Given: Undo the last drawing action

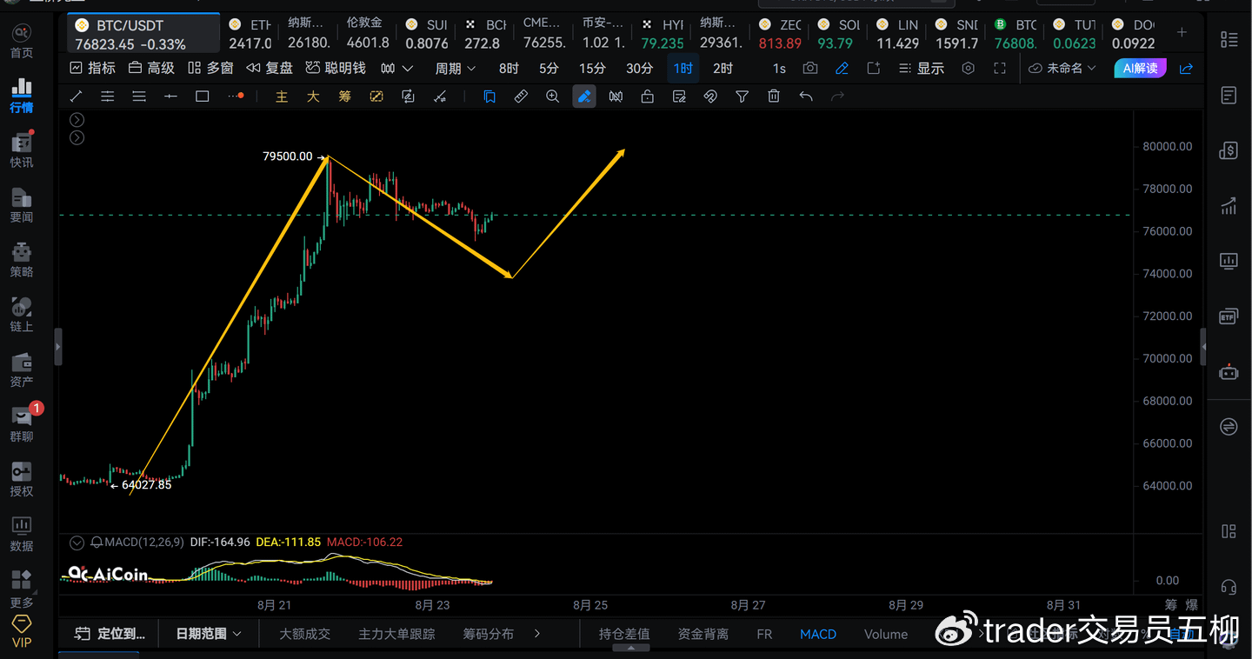Looking at the screenshot, I should (x=806, y=97).
